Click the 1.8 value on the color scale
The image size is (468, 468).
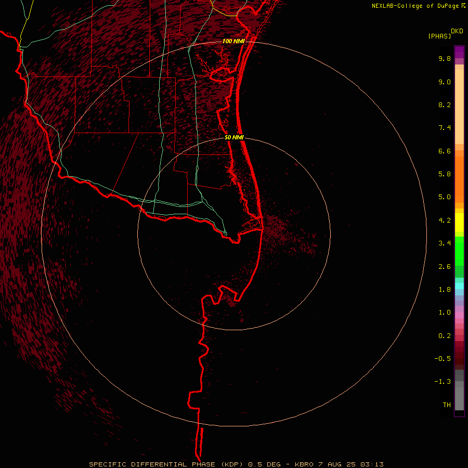point(445,290)
